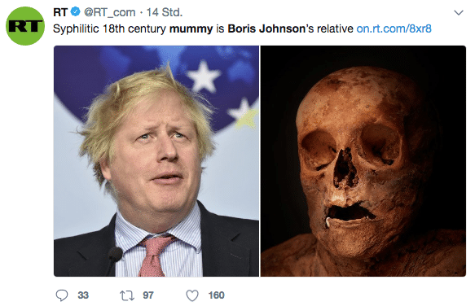Retweet using the retweet arrows icon

[x=127, y=295]
